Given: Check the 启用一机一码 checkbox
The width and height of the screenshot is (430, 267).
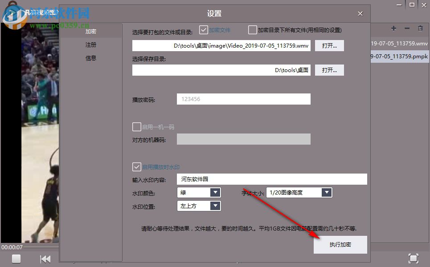Looking at the screenshot, I should click(x=137, y=127).
